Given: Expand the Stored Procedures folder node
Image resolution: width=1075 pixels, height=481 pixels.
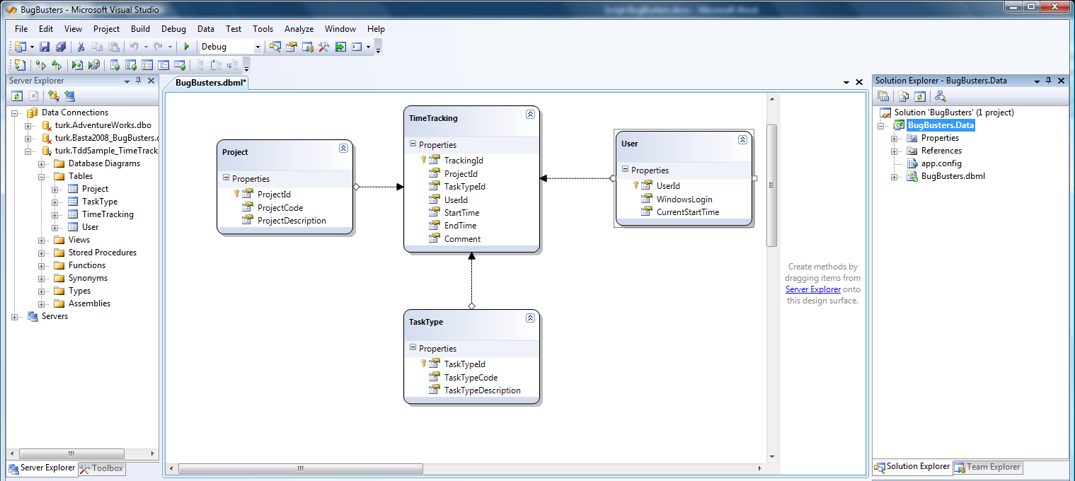Looking at the screenshot, I should [x=42, y=253].
